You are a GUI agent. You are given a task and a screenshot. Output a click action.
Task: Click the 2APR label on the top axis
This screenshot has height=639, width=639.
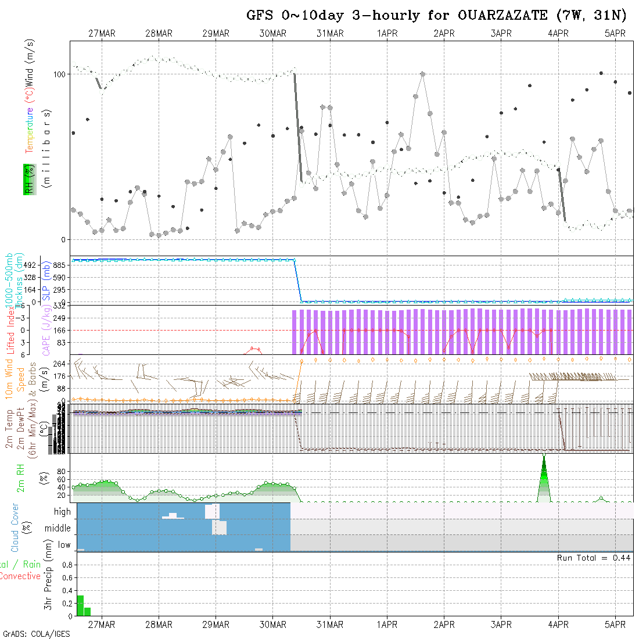pos(444,34)
